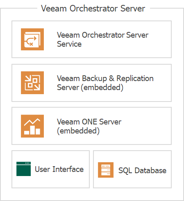Click the Veeam ONE Server component box
Screen dimensions: 184x201
click(x=91, y=126)
